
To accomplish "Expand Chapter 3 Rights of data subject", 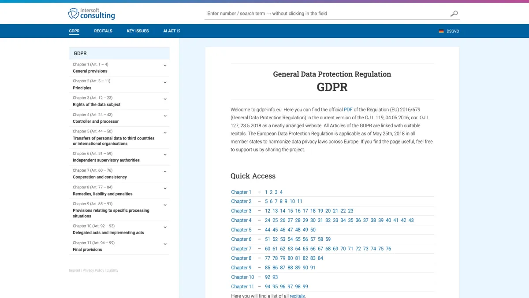I will coord(165,99).
